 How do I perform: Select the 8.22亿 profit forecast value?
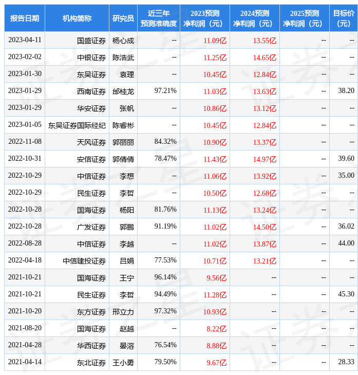click(216, 329)
